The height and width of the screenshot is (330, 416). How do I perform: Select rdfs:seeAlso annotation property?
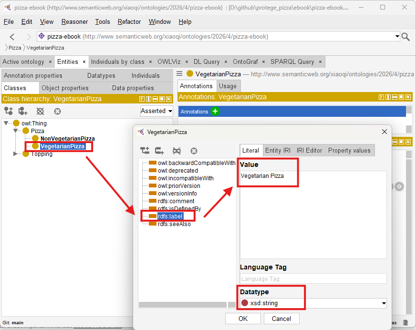tap(174, 224)
